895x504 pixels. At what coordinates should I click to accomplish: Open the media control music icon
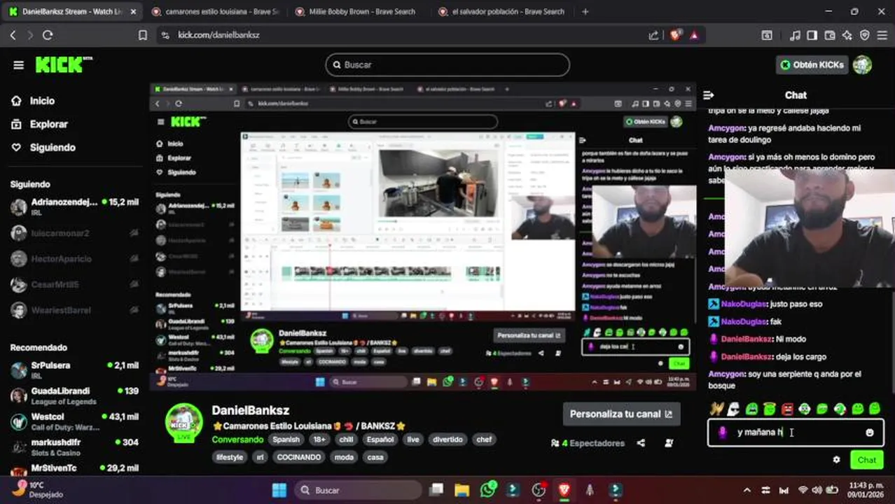coord(795,35)
